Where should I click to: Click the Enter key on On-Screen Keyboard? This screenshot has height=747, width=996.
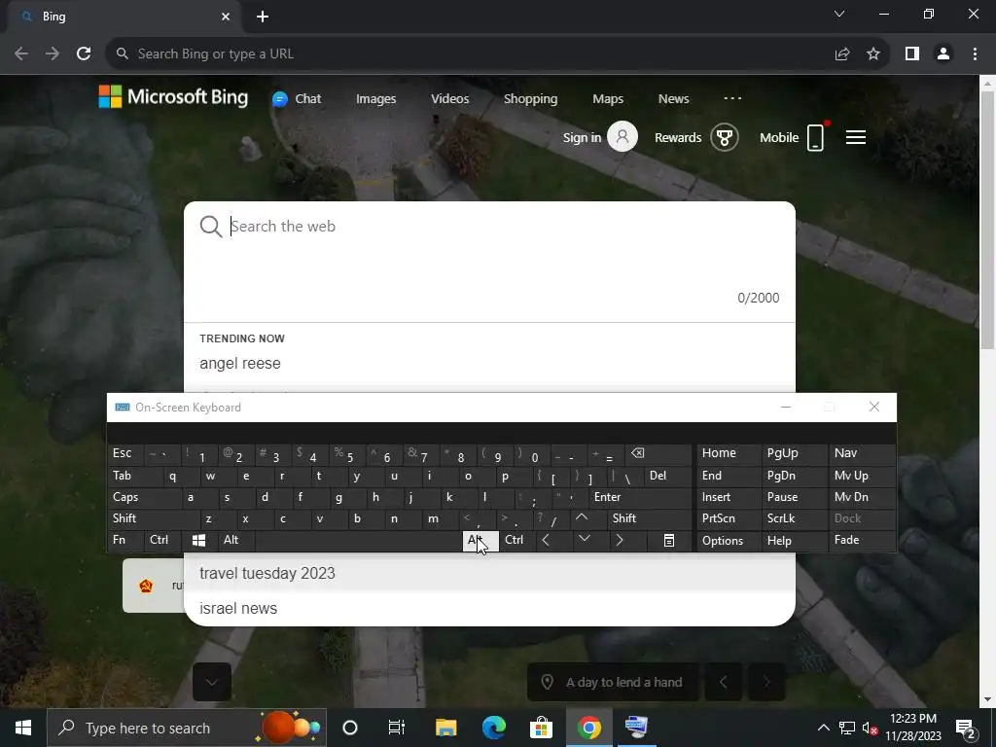pyautogui.click(x=640, y=497)
